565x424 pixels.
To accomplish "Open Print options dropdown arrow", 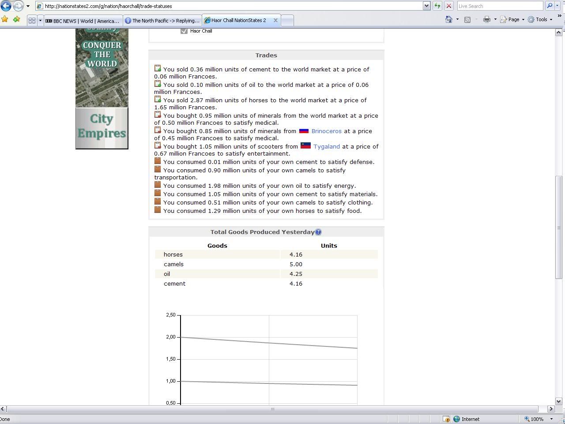I will point(495,19).
